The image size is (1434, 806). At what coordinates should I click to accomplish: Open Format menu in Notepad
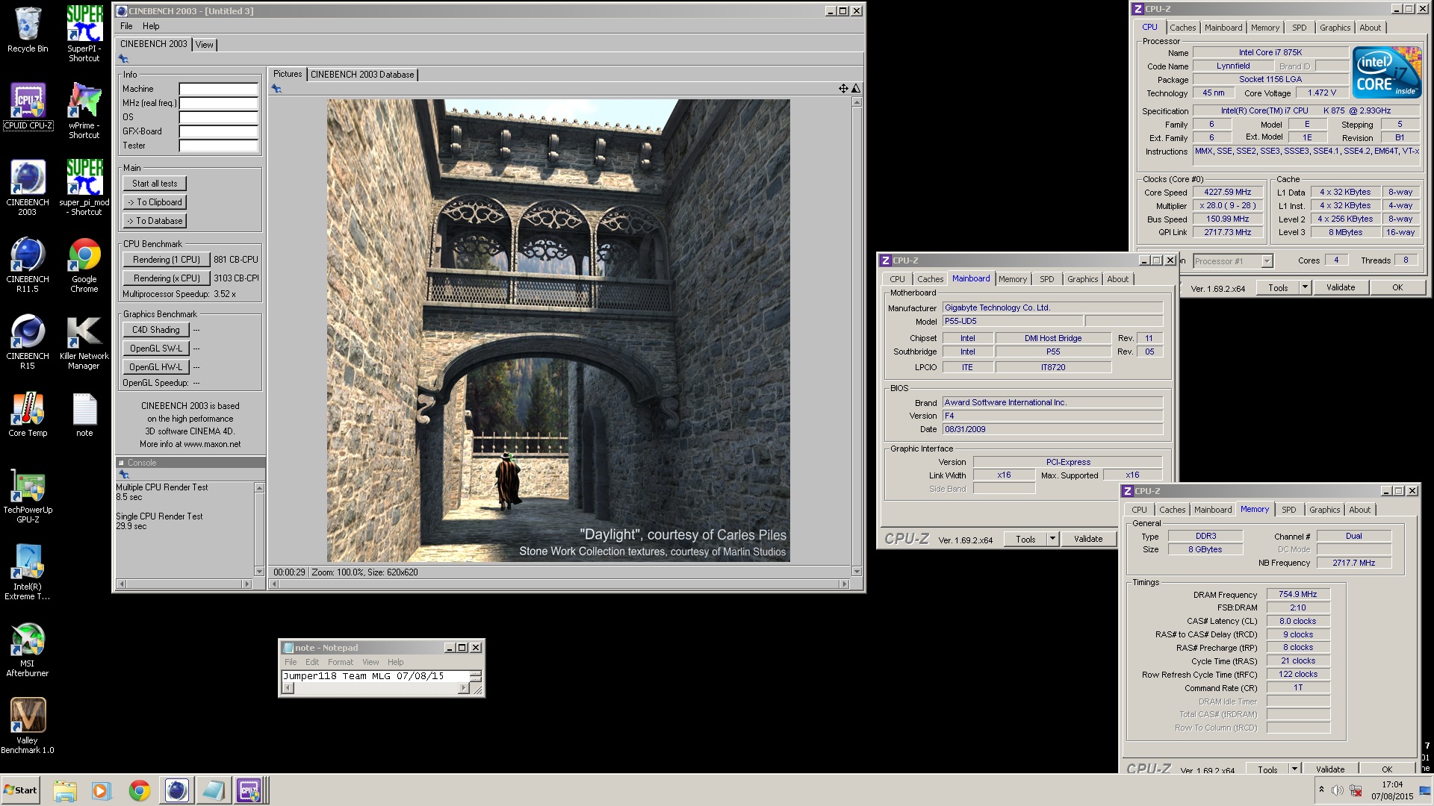[340, 662]
